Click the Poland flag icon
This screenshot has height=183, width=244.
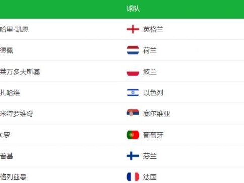133,72
